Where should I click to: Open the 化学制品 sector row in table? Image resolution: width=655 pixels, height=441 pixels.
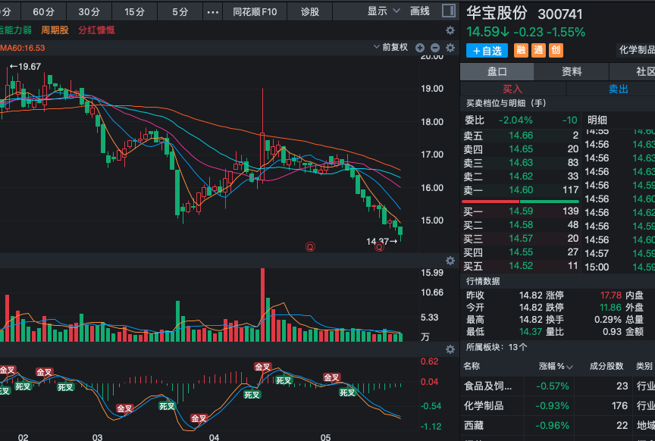(x=558, y=405)
